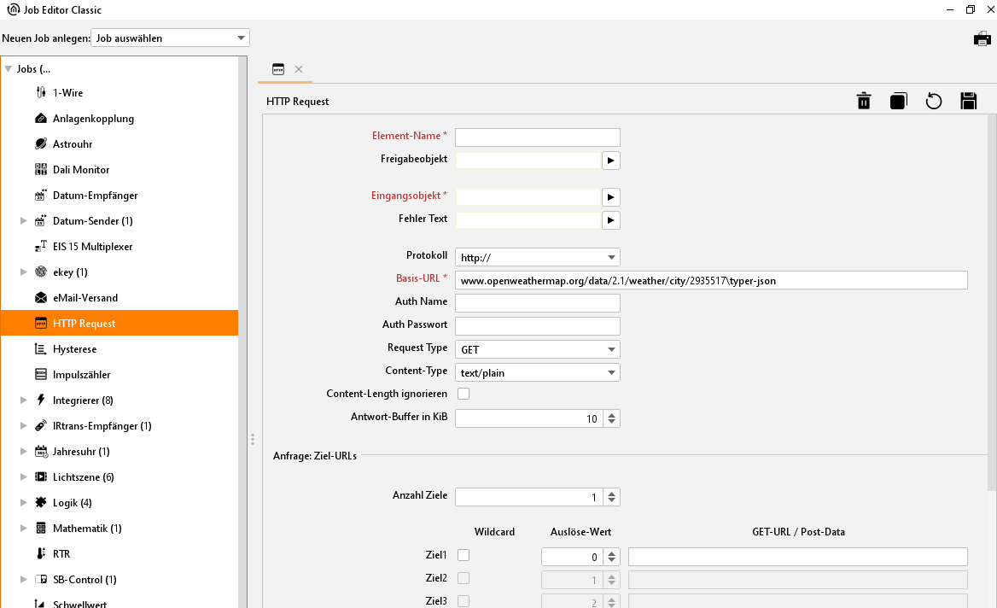Screen dimensions: 997x608
Task: Enable Content-Length ignorieren checkbox
Action: pyautogui.click(x=464, y=394)
